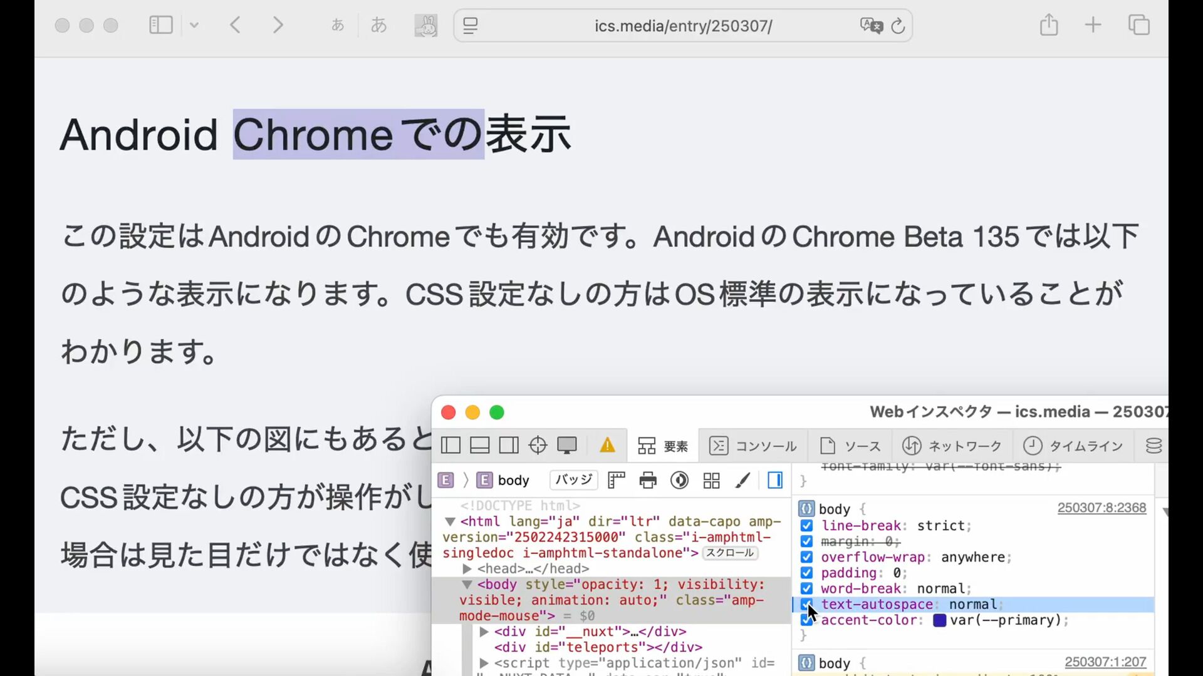Toggle the word-break normal checkbox
The height and width of the screenshot is (676, 1203).
[806, 588]
